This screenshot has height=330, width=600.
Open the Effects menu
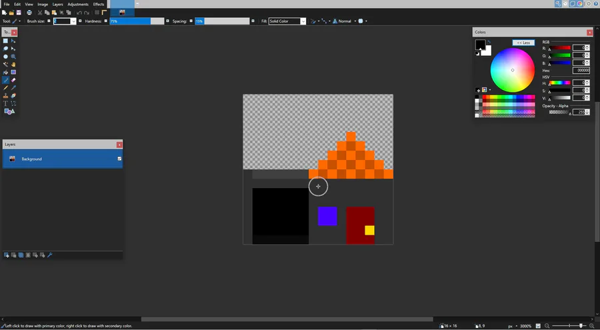[x=99, y=4]
